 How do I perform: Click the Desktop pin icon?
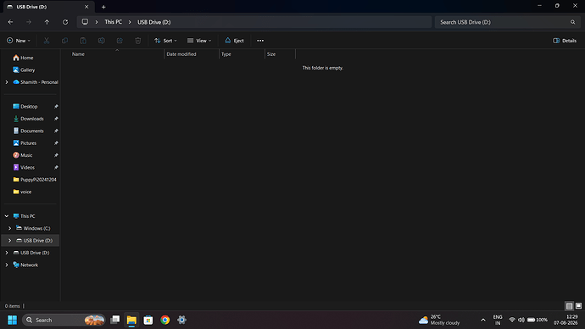[x=56, y=107]
